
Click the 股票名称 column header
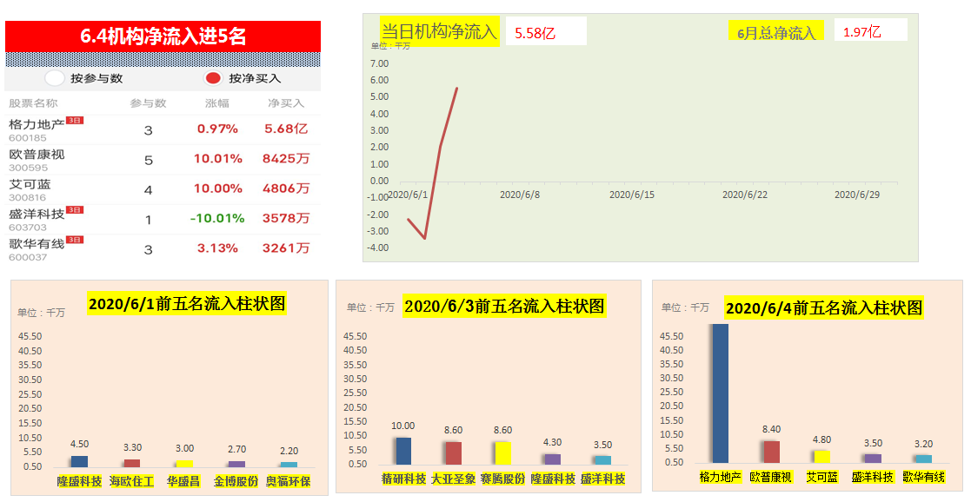(33, 103)
